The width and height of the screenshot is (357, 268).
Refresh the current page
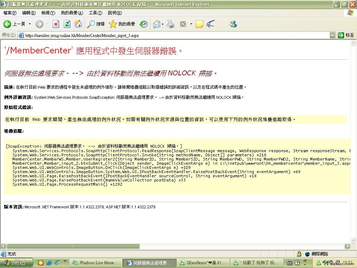67,24
